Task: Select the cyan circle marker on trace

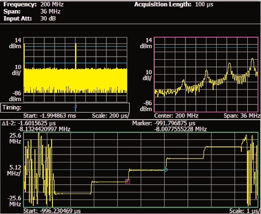Action: 166,170
